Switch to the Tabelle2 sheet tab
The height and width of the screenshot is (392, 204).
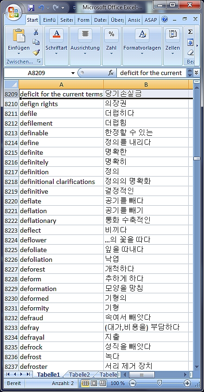click(x=79, y=374)
